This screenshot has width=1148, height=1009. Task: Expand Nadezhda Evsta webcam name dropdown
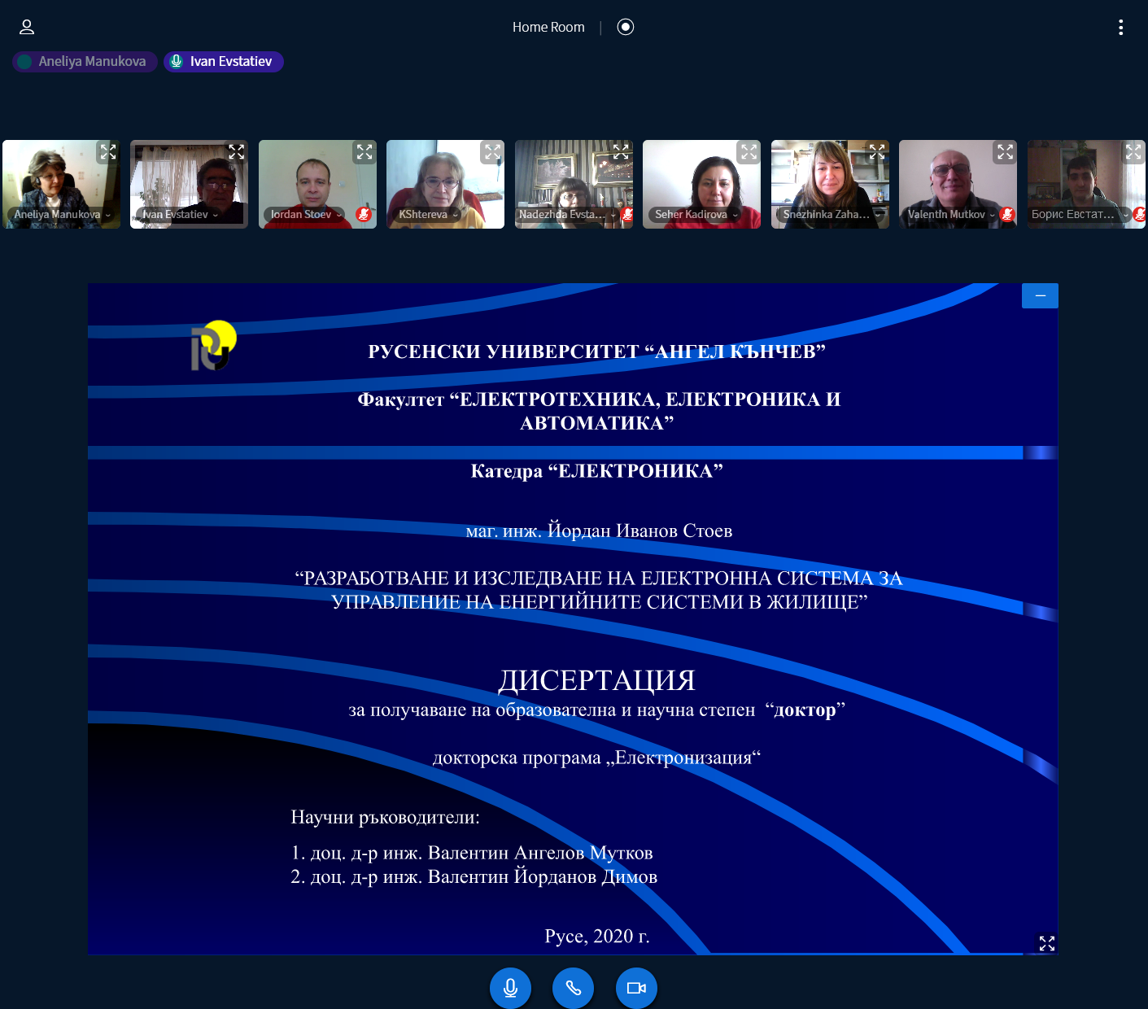pyautogui.click(x=567, y=215)
